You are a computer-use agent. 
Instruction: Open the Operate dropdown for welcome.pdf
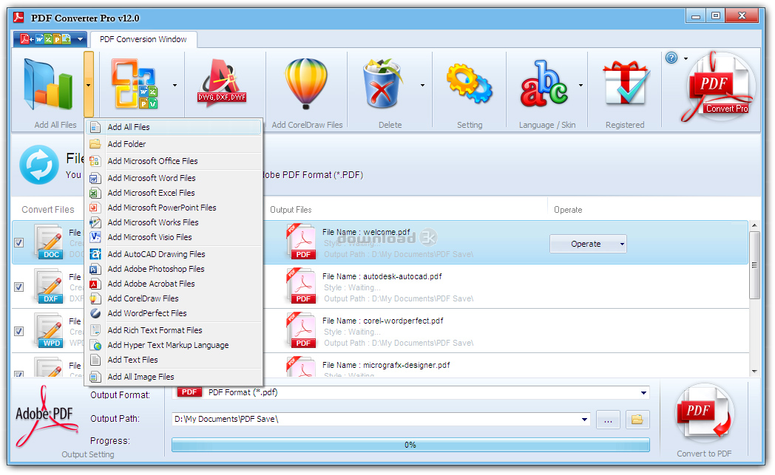click(622, 244)
